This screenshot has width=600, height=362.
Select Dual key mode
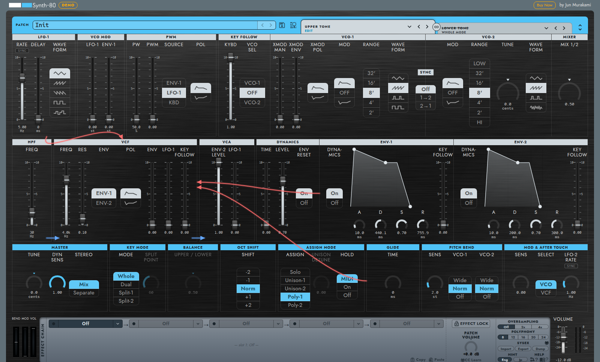pos(126,284)
